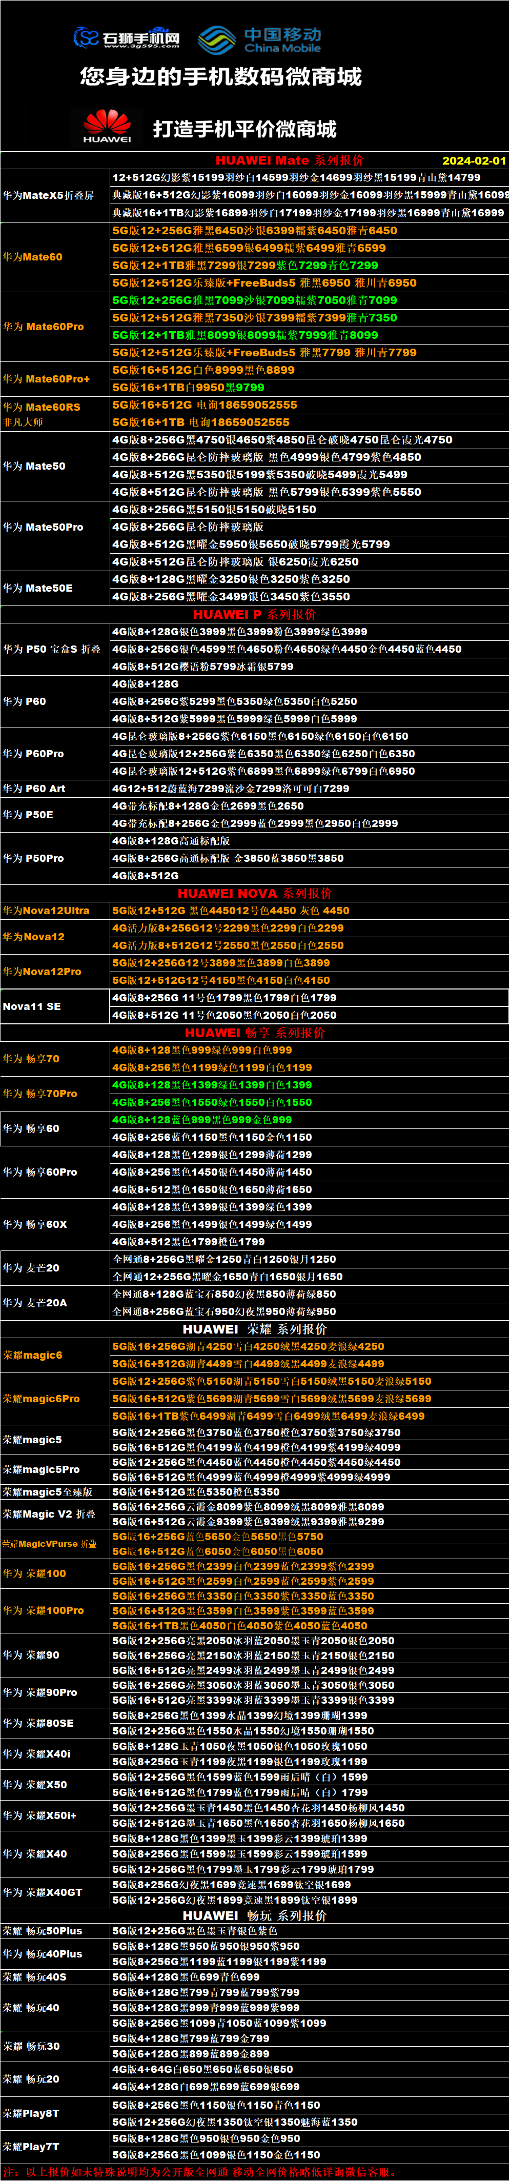Select the 华为 Mate50E model label
The width and height of the screenshot is (510, 2181).
(38, 588)
